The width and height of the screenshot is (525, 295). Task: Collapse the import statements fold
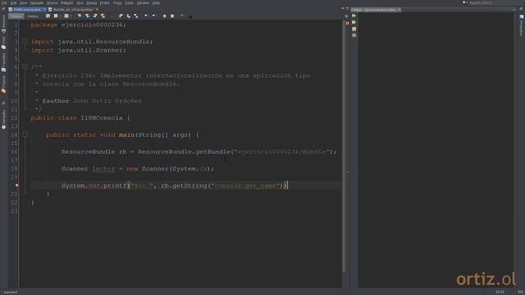point(25,42)
